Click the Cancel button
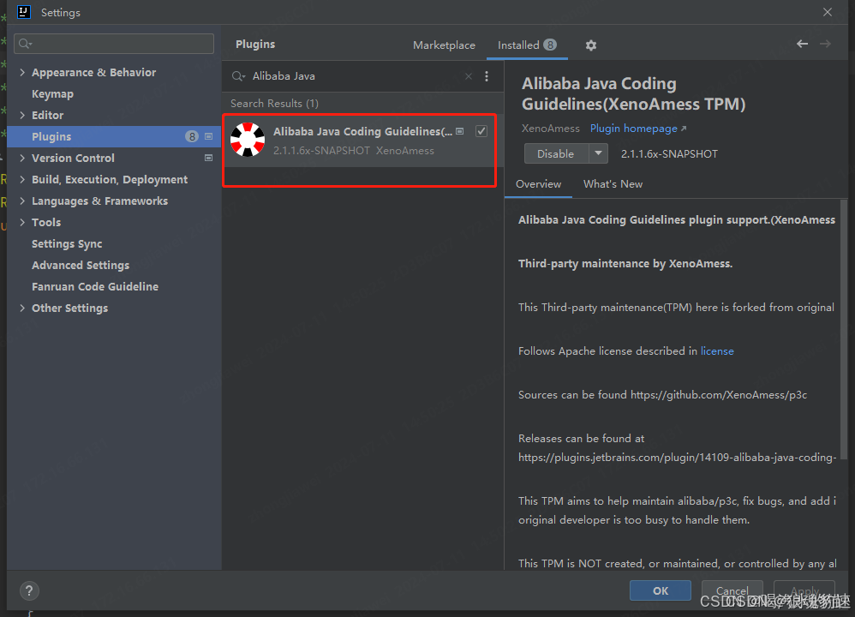Image resolution: width=855 pixels, height=617 pixels. coord(732,590)
